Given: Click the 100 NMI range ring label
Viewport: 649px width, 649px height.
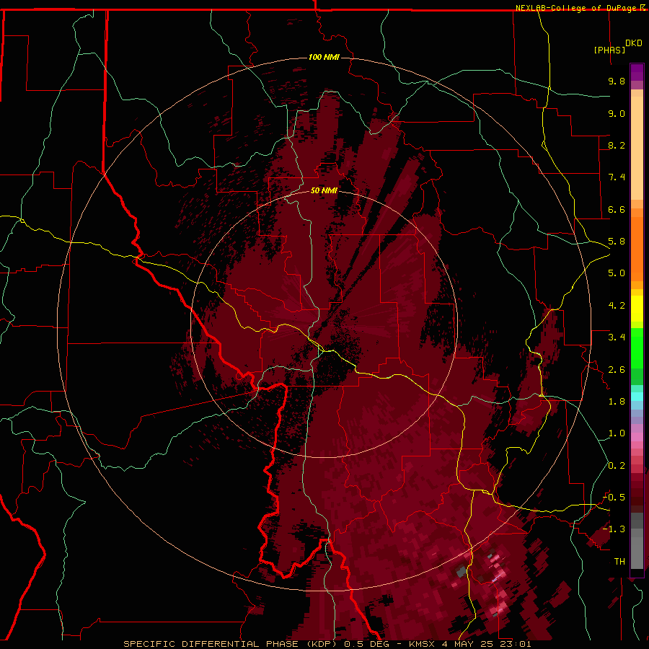Looking at the screenshot, I should [324, 57].
